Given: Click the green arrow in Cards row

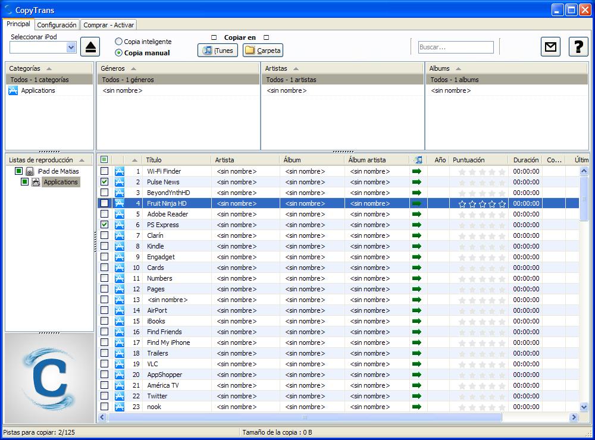Looking at the screenshot, I should coord(416,268).
